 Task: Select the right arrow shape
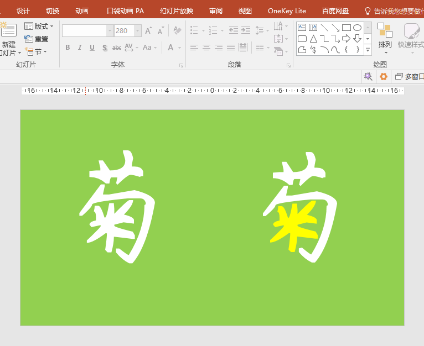click(346, 39)
